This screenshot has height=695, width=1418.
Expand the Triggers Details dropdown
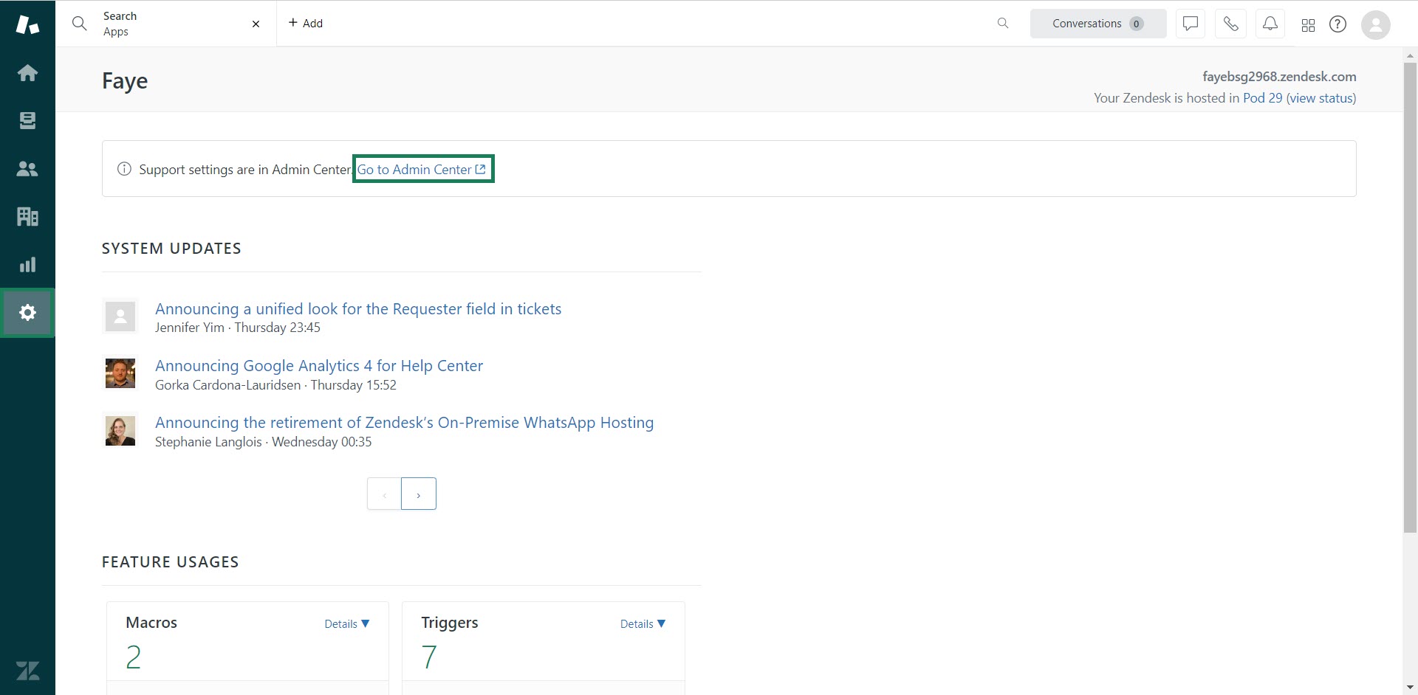coord(643,624)
